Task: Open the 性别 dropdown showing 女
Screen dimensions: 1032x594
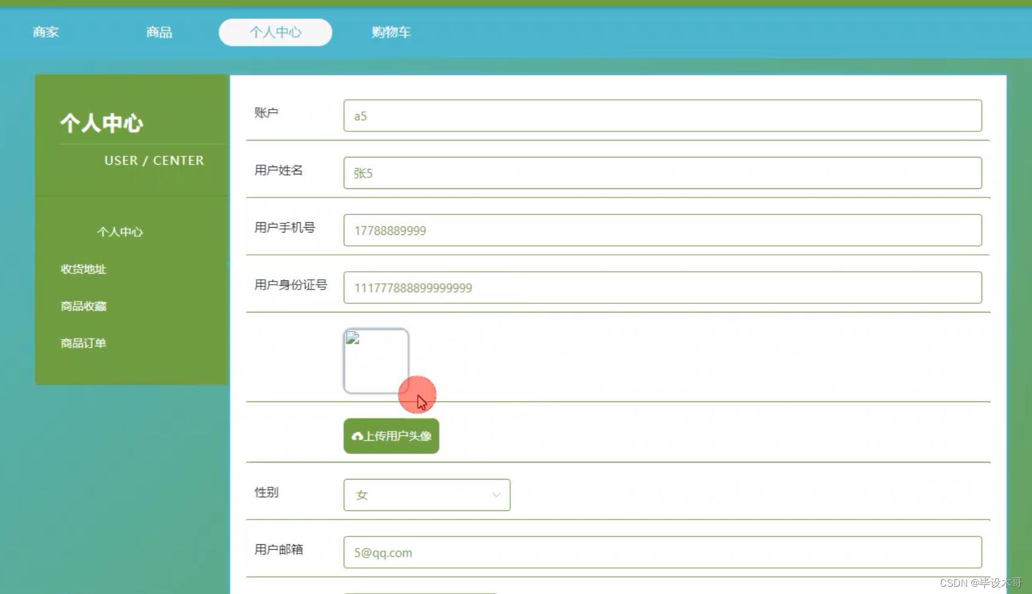Action: 427,495
